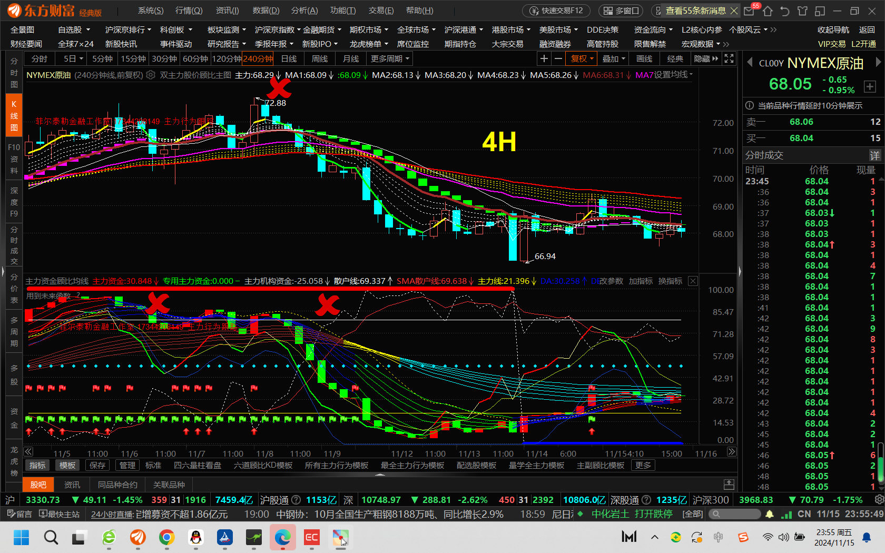Viewport: 885px width, 553px height.
Task: Click the 深股通 help question icon
Action: [x=646, y=500]
